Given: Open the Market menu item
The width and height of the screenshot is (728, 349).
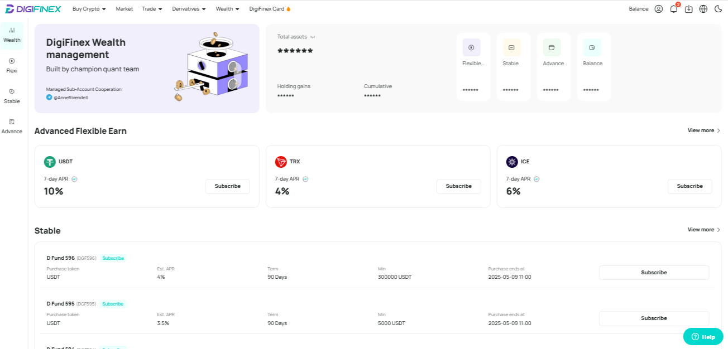Looking at the screenshot, I should pyautogui.click(x=124, y=9).
